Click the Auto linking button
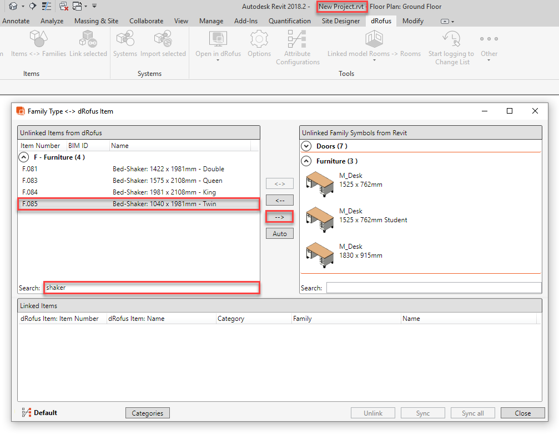The image size is (559, 435). point(279,233)
